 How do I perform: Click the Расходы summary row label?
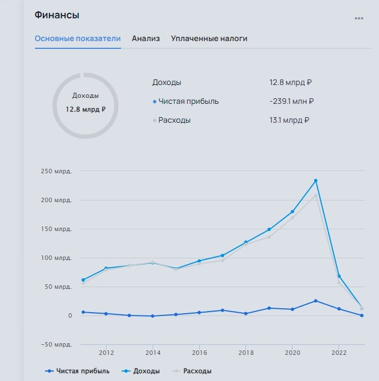pos(174,121)
